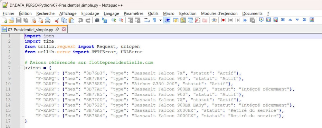Viewport: 322px width, 128px height.
Task: Click the Document List panel icon
Action: (x=190, y=20)
